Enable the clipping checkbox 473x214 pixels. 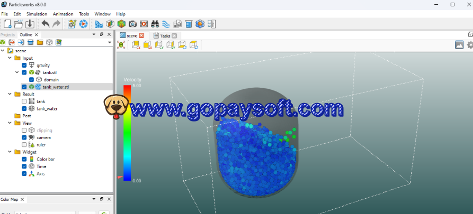tap(24, 131)
